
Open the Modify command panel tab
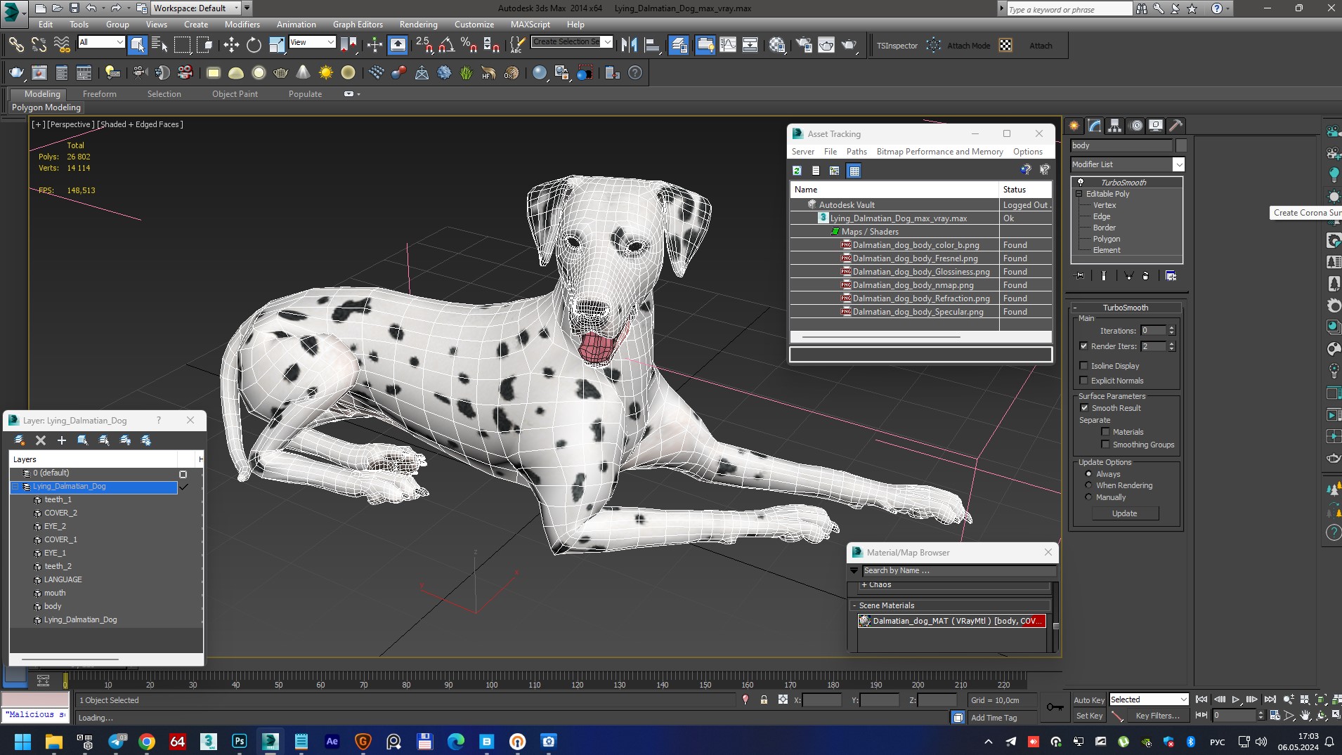1095,126
